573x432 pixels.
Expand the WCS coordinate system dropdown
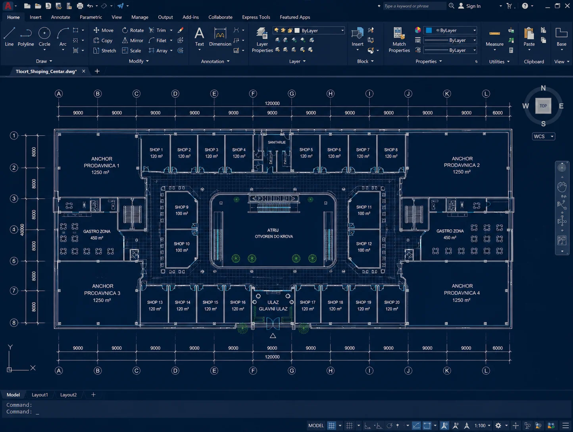(543, 136)
